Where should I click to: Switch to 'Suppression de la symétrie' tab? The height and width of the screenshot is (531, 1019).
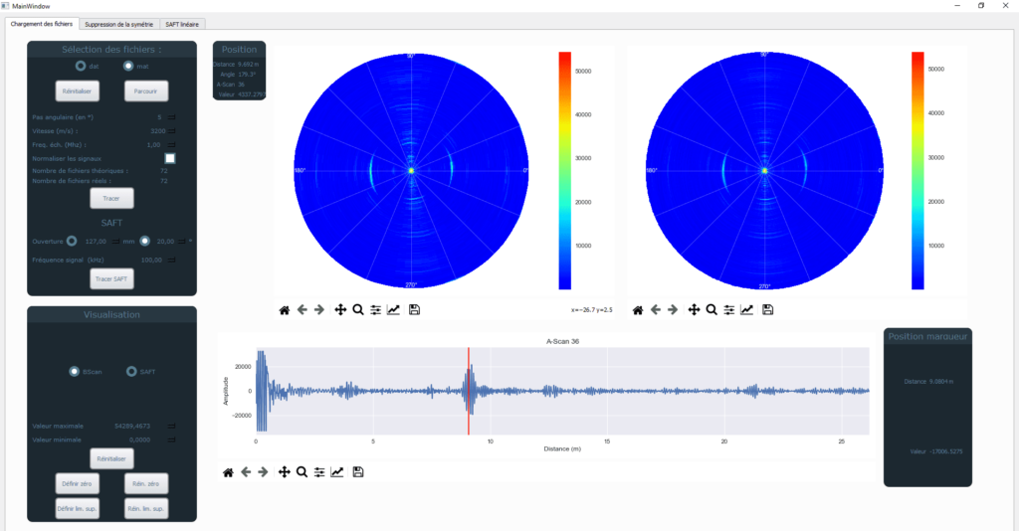coord(118,23)
